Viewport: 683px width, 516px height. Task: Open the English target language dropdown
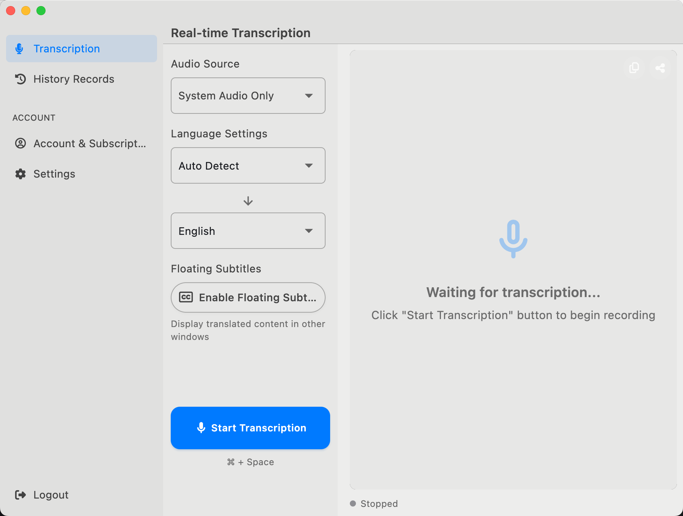point(248,231)
